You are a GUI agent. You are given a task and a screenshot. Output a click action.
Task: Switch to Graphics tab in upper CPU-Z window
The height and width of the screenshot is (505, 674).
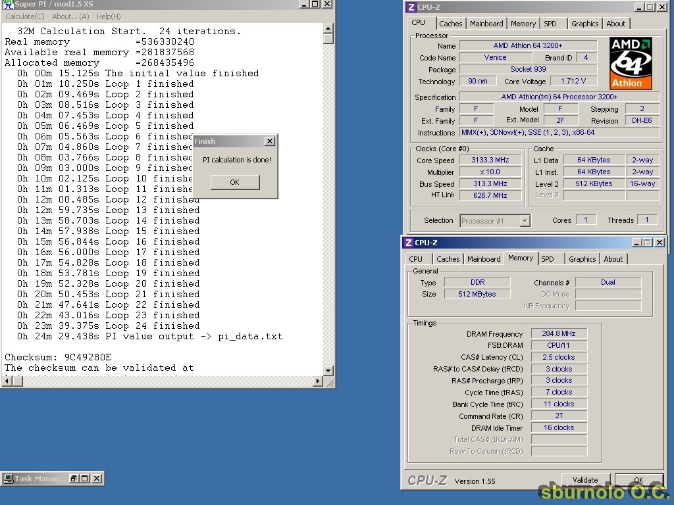584,24
